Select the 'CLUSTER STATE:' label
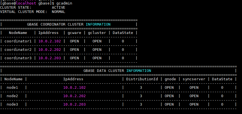 pos(16,8)
